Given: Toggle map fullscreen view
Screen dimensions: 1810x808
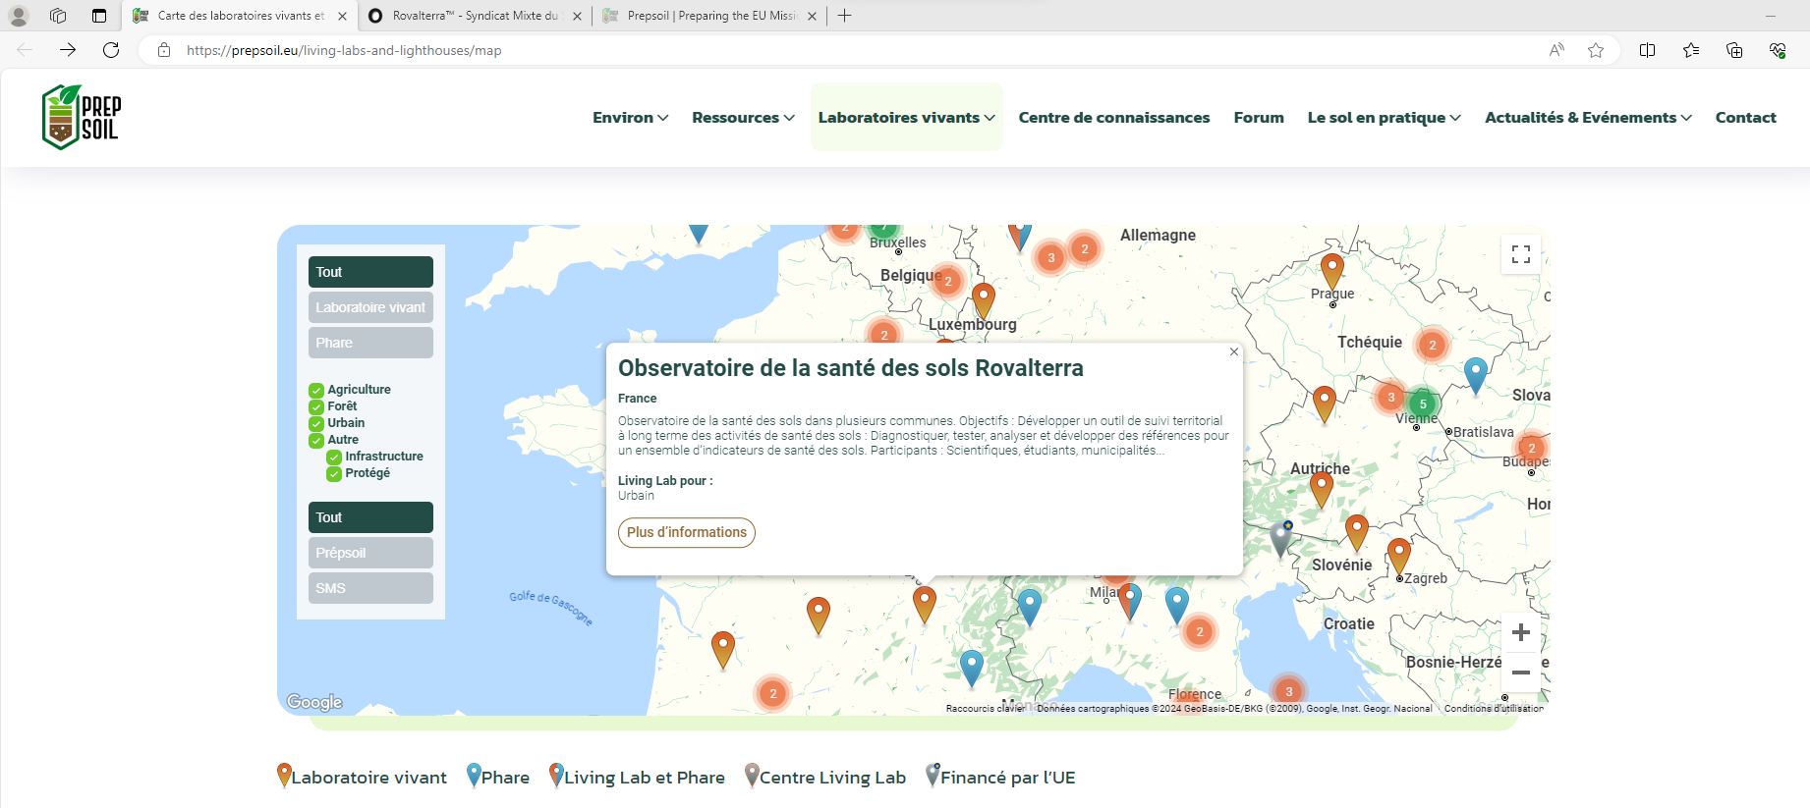Looking at the screenshot, I should (x=1521, y=255).
